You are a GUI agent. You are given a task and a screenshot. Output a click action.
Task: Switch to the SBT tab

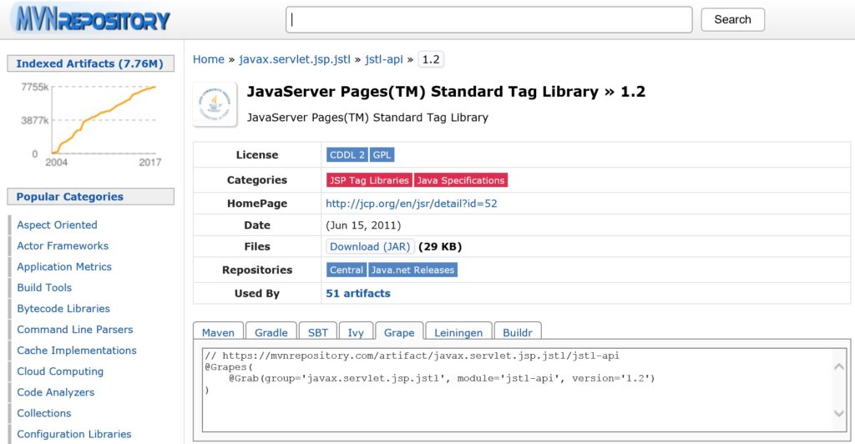tap(318, 332)
